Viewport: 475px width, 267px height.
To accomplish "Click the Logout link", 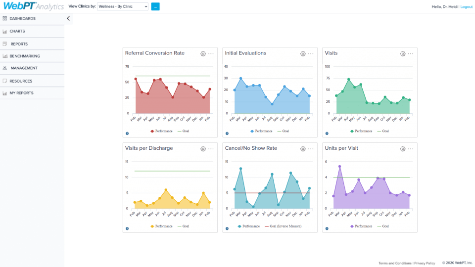I will [x=466, y=6].
